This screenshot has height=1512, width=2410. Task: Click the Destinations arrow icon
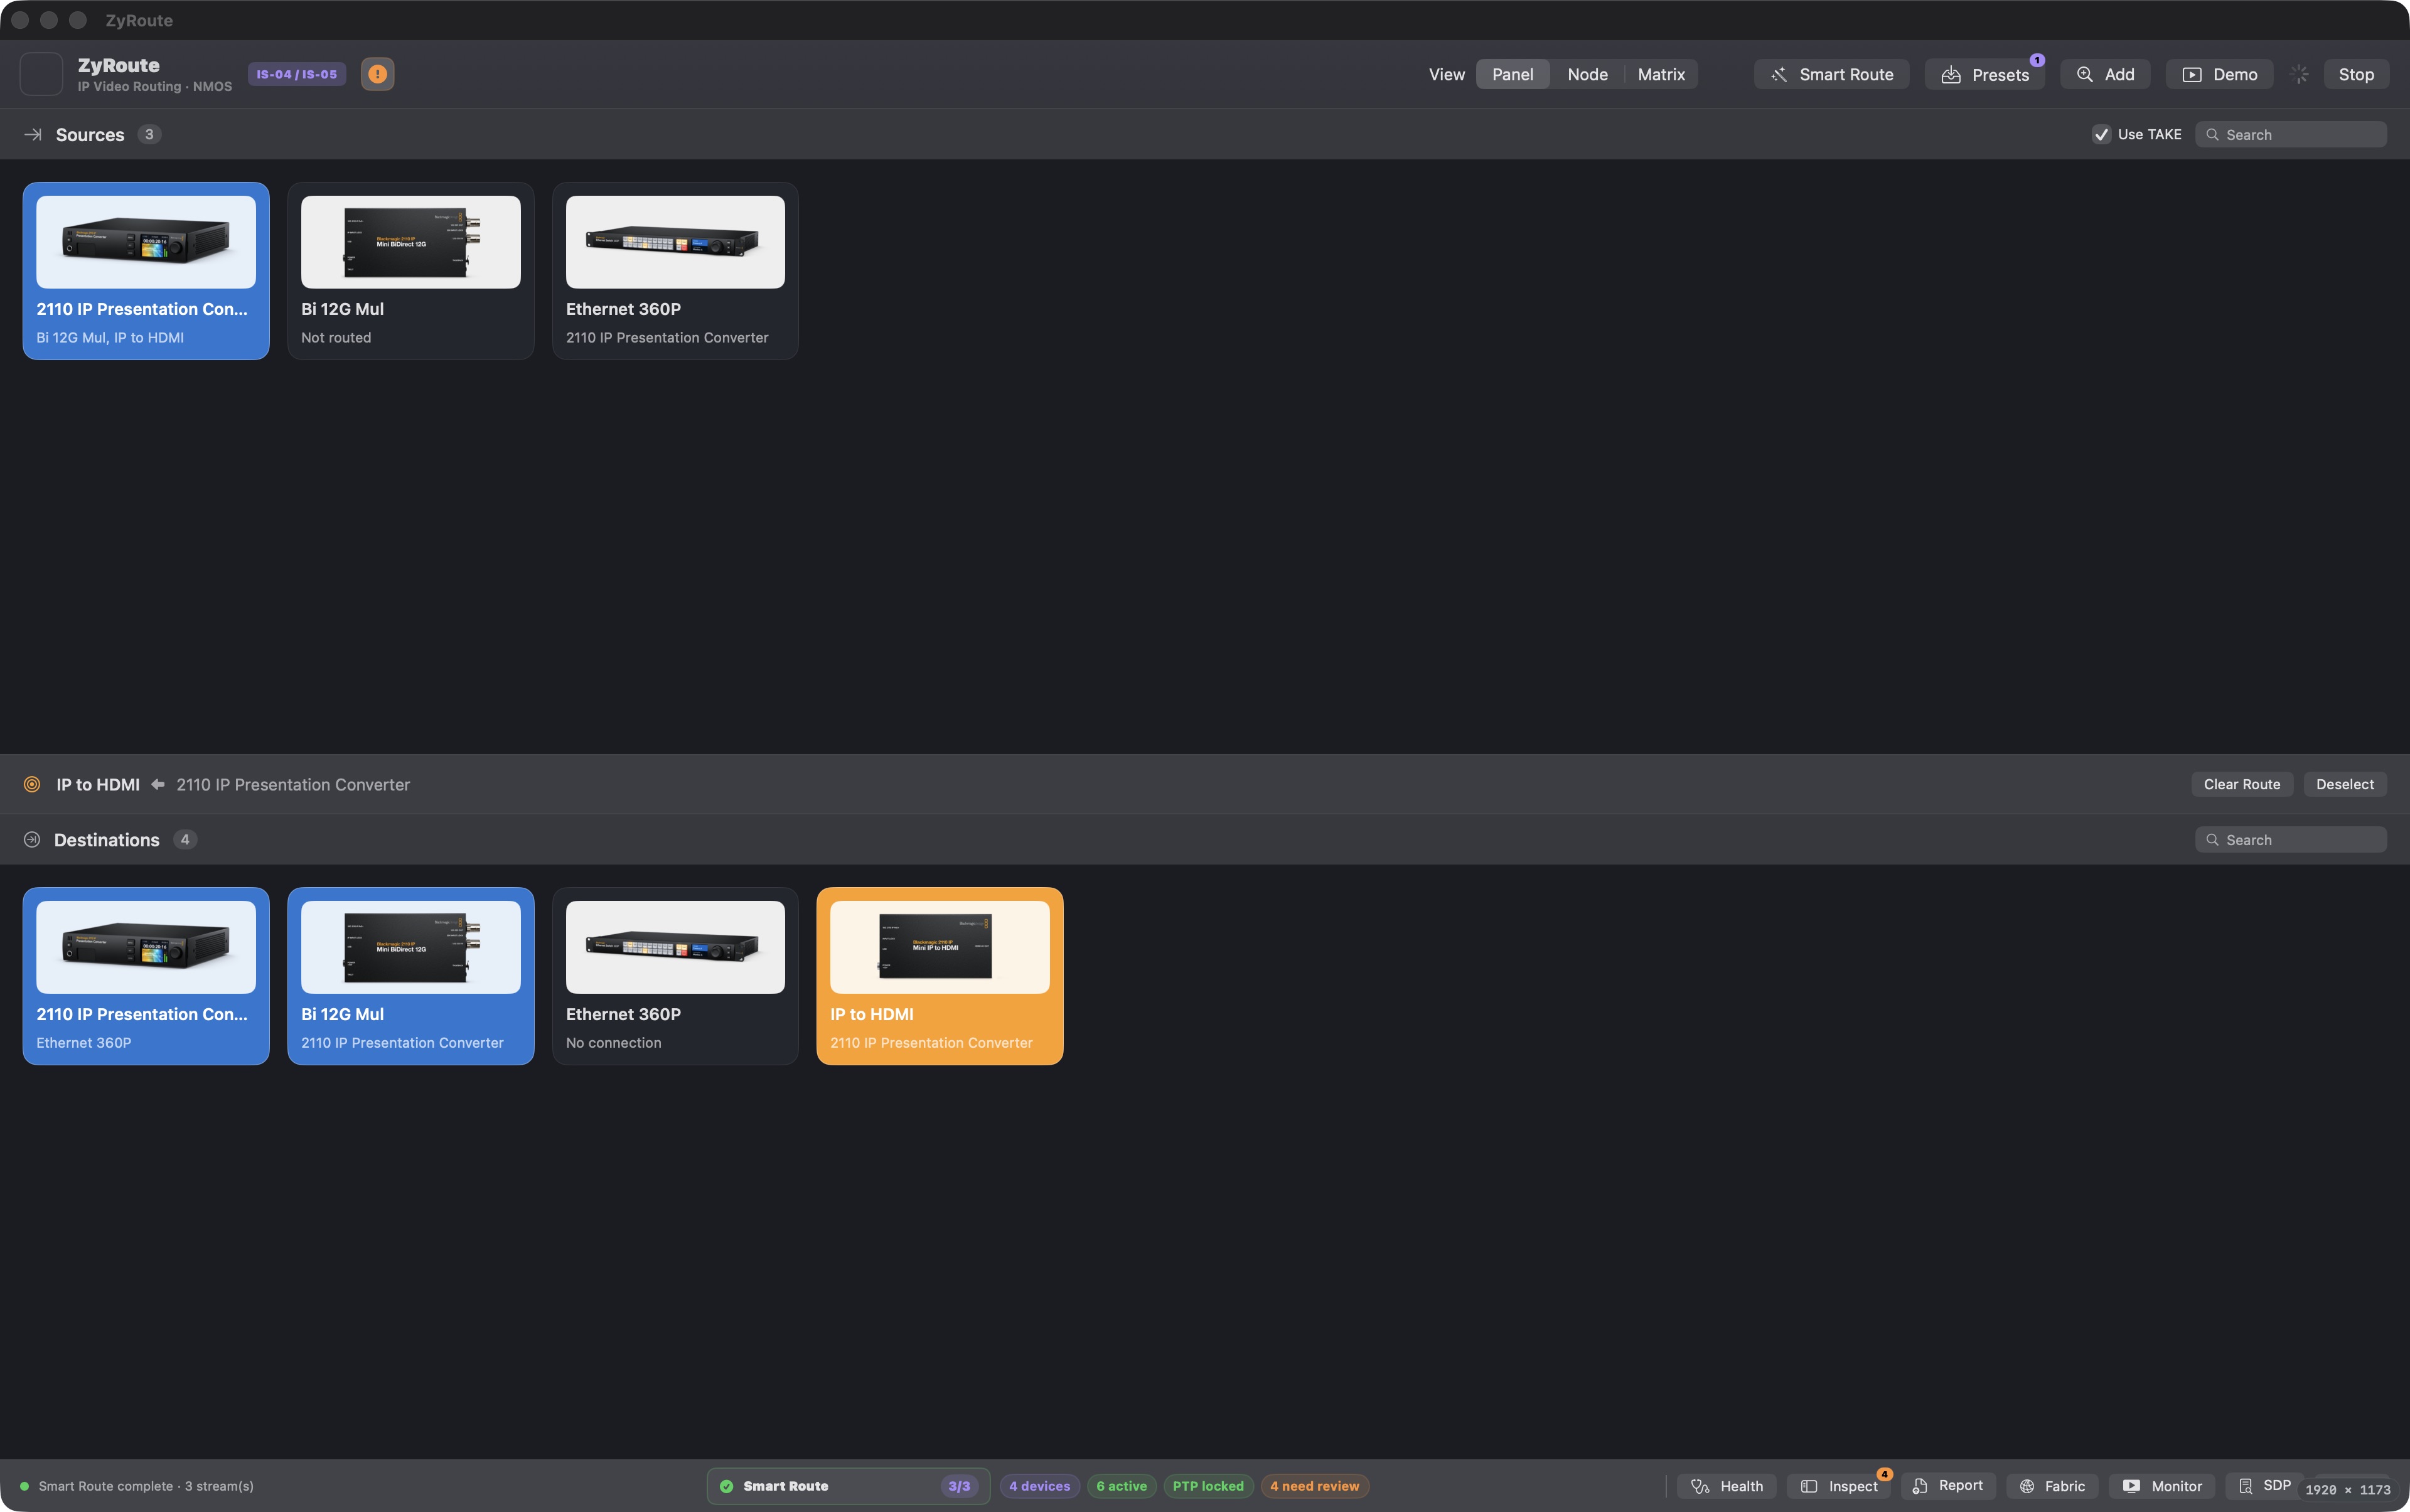(32, 840)
